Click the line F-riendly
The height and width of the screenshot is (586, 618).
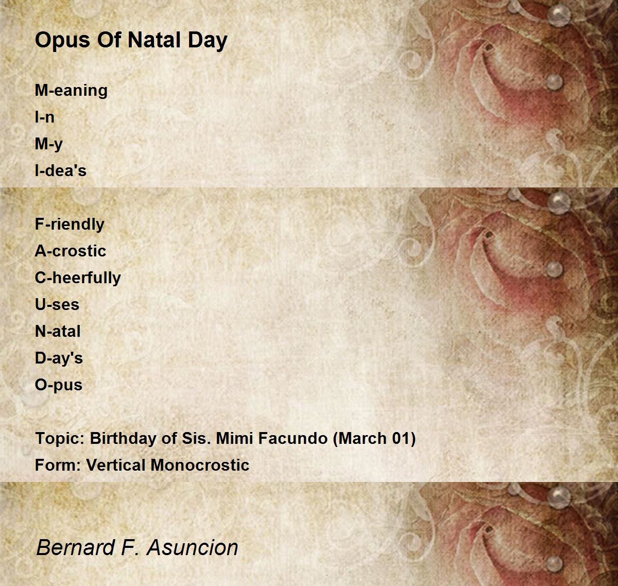pos(70,225)
